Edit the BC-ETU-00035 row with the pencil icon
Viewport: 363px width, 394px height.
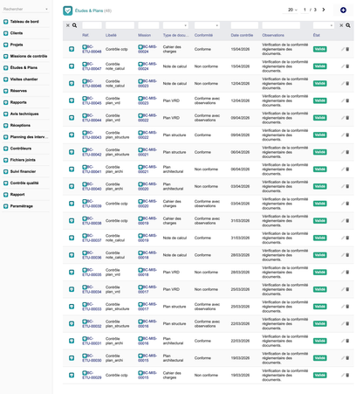point(343,273)
